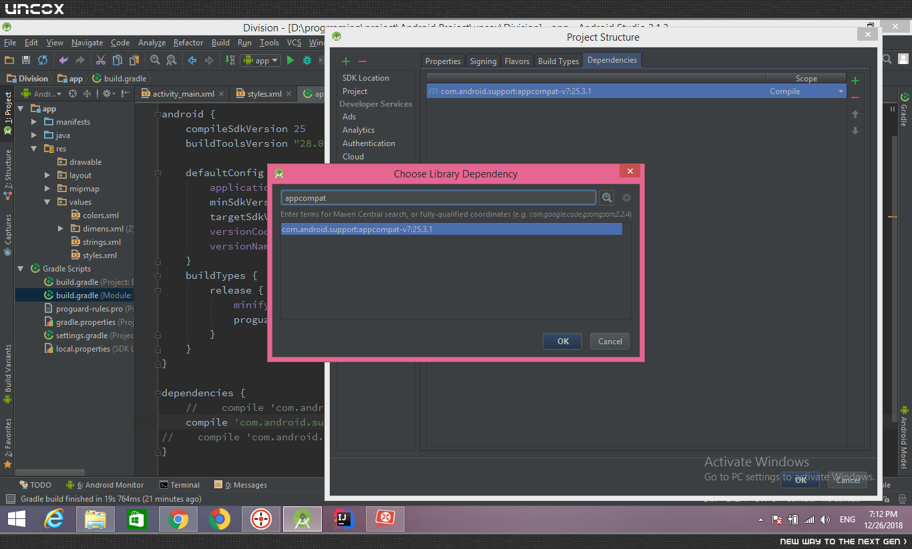
Task: Expand the layout folder
Action: point(47,175)
